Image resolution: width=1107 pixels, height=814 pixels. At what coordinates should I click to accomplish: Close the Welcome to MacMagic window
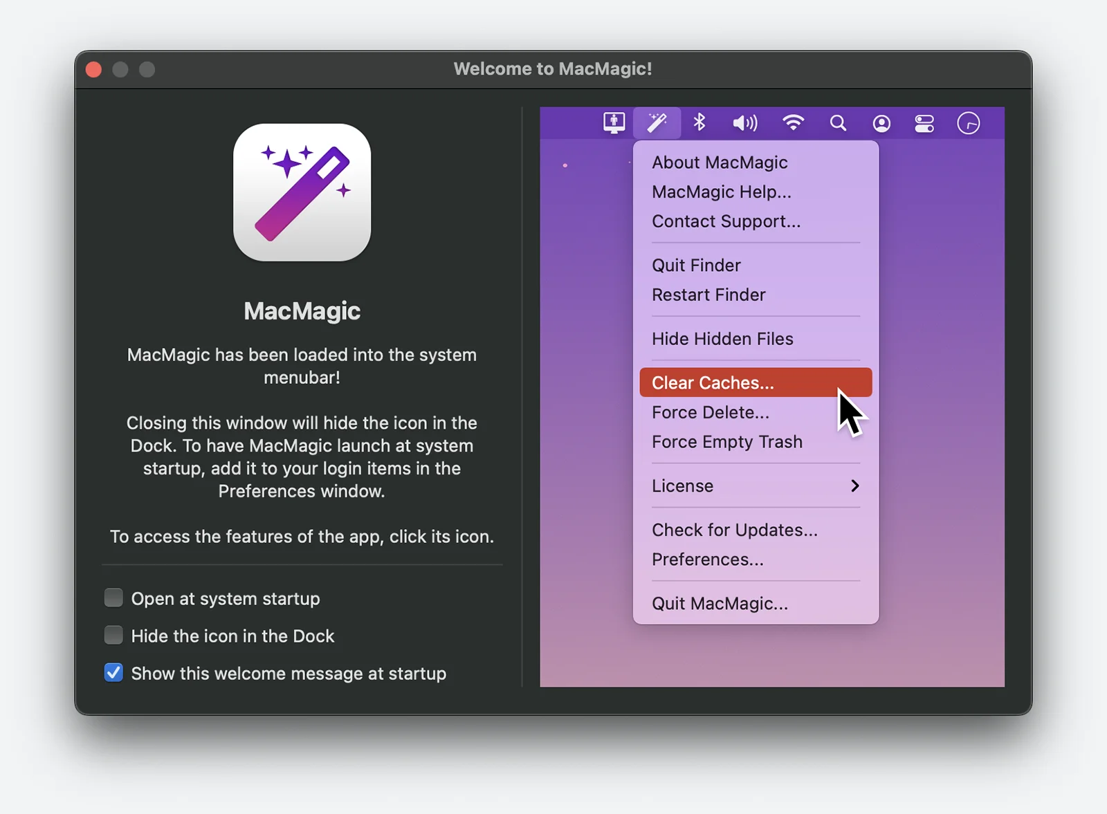93,69
